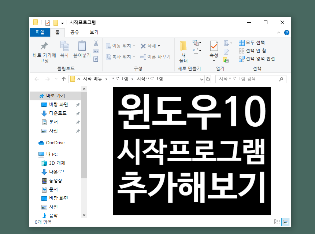Switch to the 보기 (View) ribbon tab
Image resolution: width=315 pixels, height=234 pixels.
pyautogui.click(x=93, y=32)
